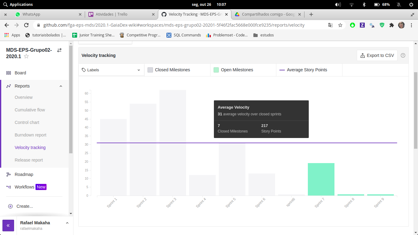The width and height of the screenshot is (418, 235).
Task: Reload the page
Action: pos(26,25)
